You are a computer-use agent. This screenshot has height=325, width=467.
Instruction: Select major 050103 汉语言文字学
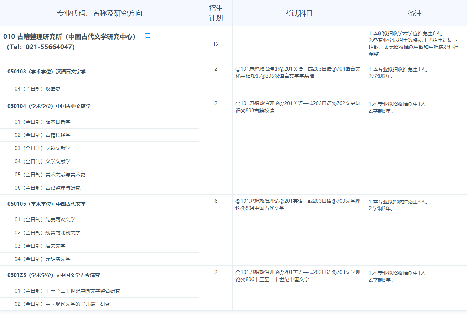pos(47,72)
